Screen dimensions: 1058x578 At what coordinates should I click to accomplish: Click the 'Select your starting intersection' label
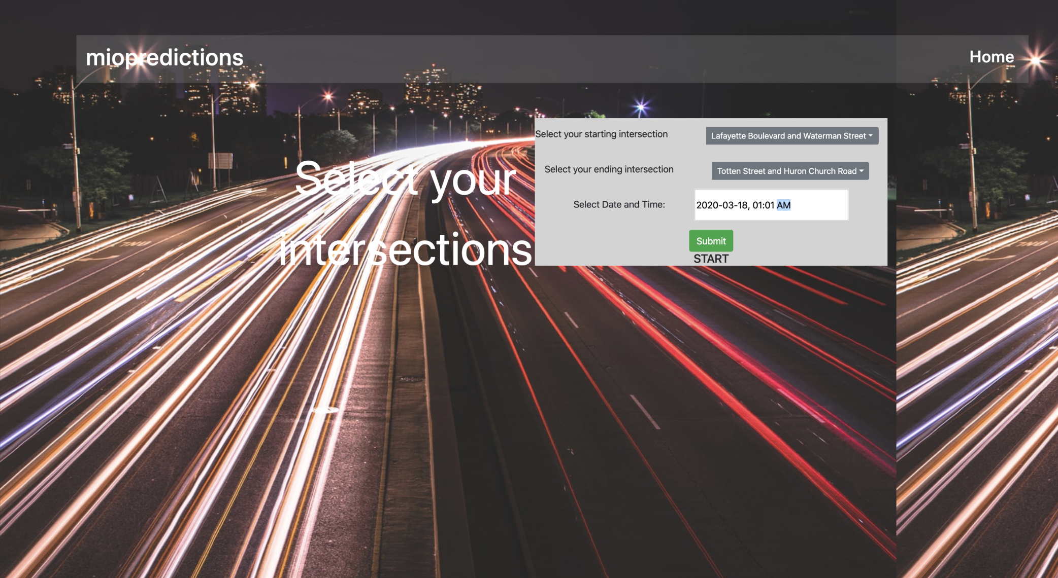click(601, 134)
